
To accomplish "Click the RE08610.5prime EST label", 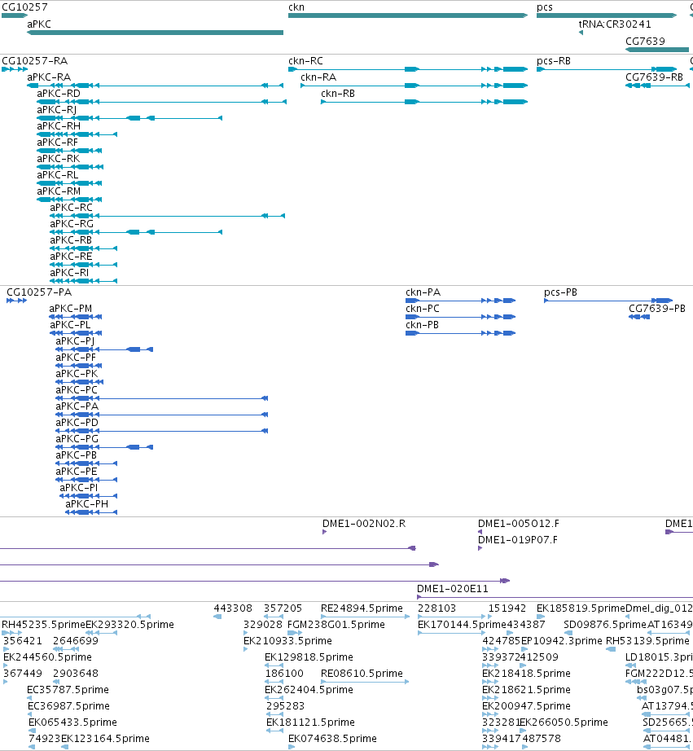I will click(x=362, y=674).
